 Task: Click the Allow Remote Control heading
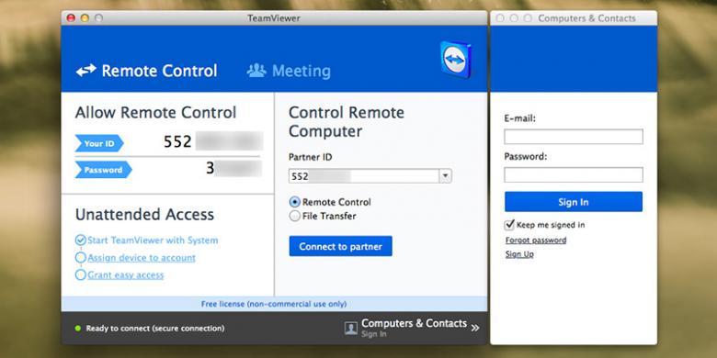[x=156, y=112]
